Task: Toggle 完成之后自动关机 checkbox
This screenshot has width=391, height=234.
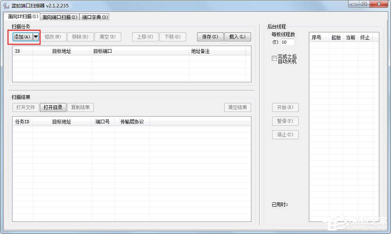Action: click(x=274, y=58)
